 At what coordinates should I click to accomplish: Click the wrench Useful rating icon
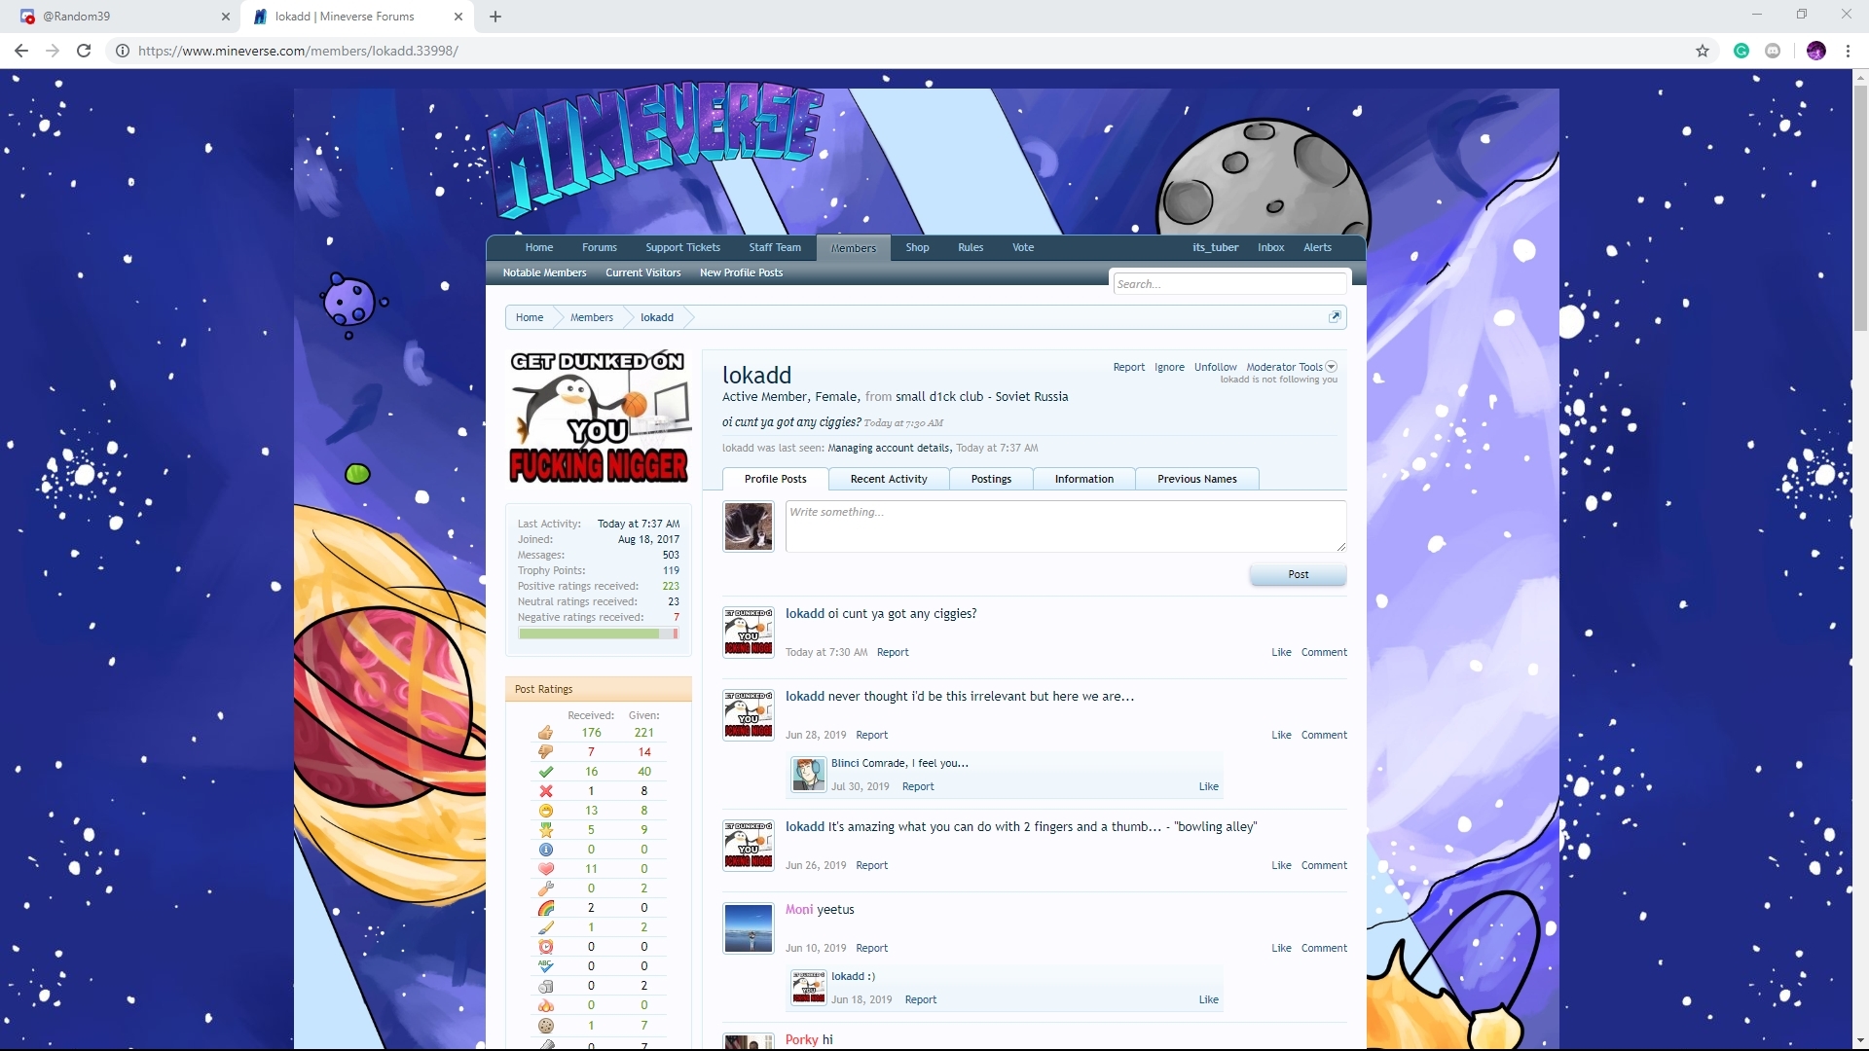click(545, 888)
